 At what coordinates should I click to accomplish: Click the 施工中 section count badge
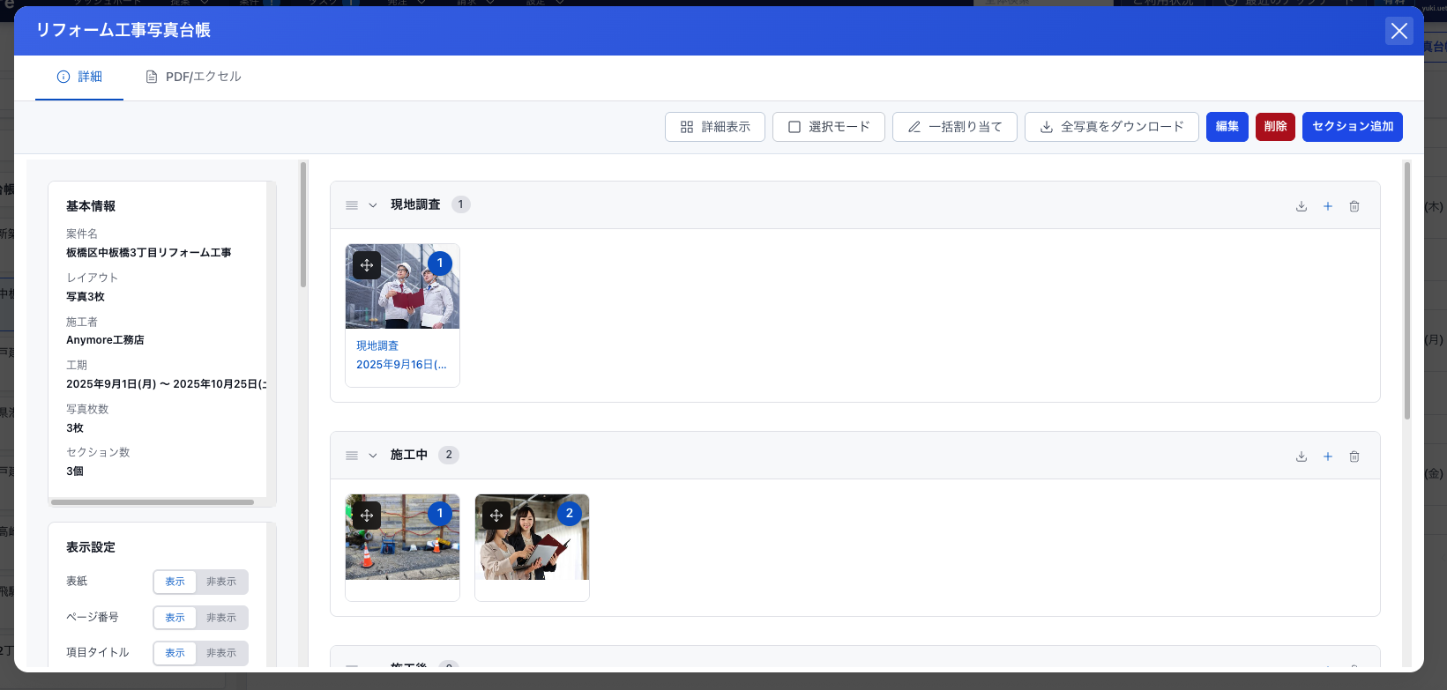449,455
